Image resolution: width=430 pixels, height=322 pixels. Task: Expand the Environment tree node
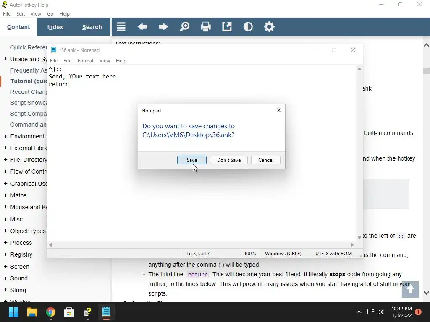pyautogui.click(x=5, y=136)
